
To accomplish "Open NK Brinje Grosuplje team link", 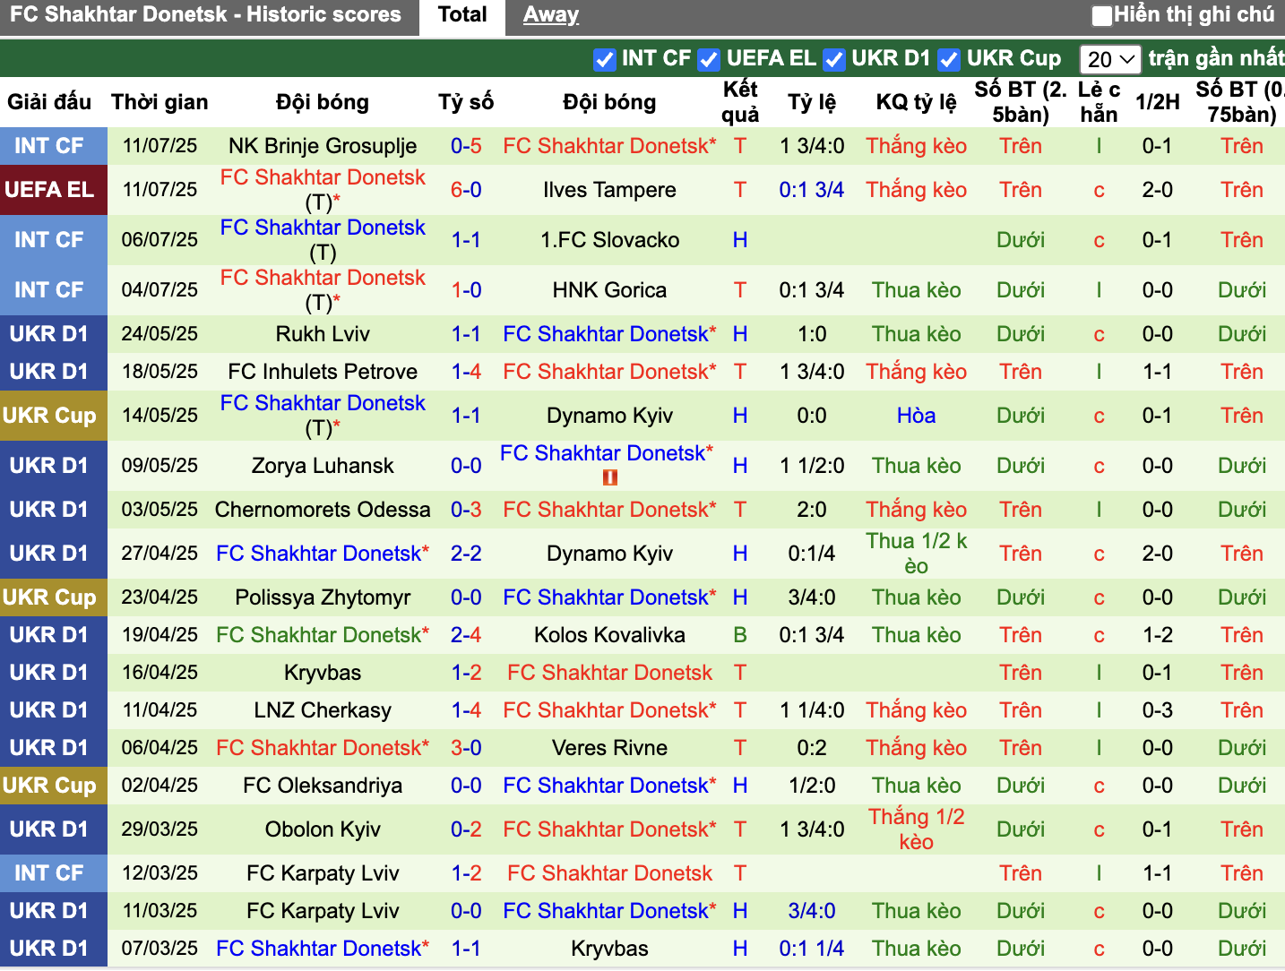I will tap(323, 146).
